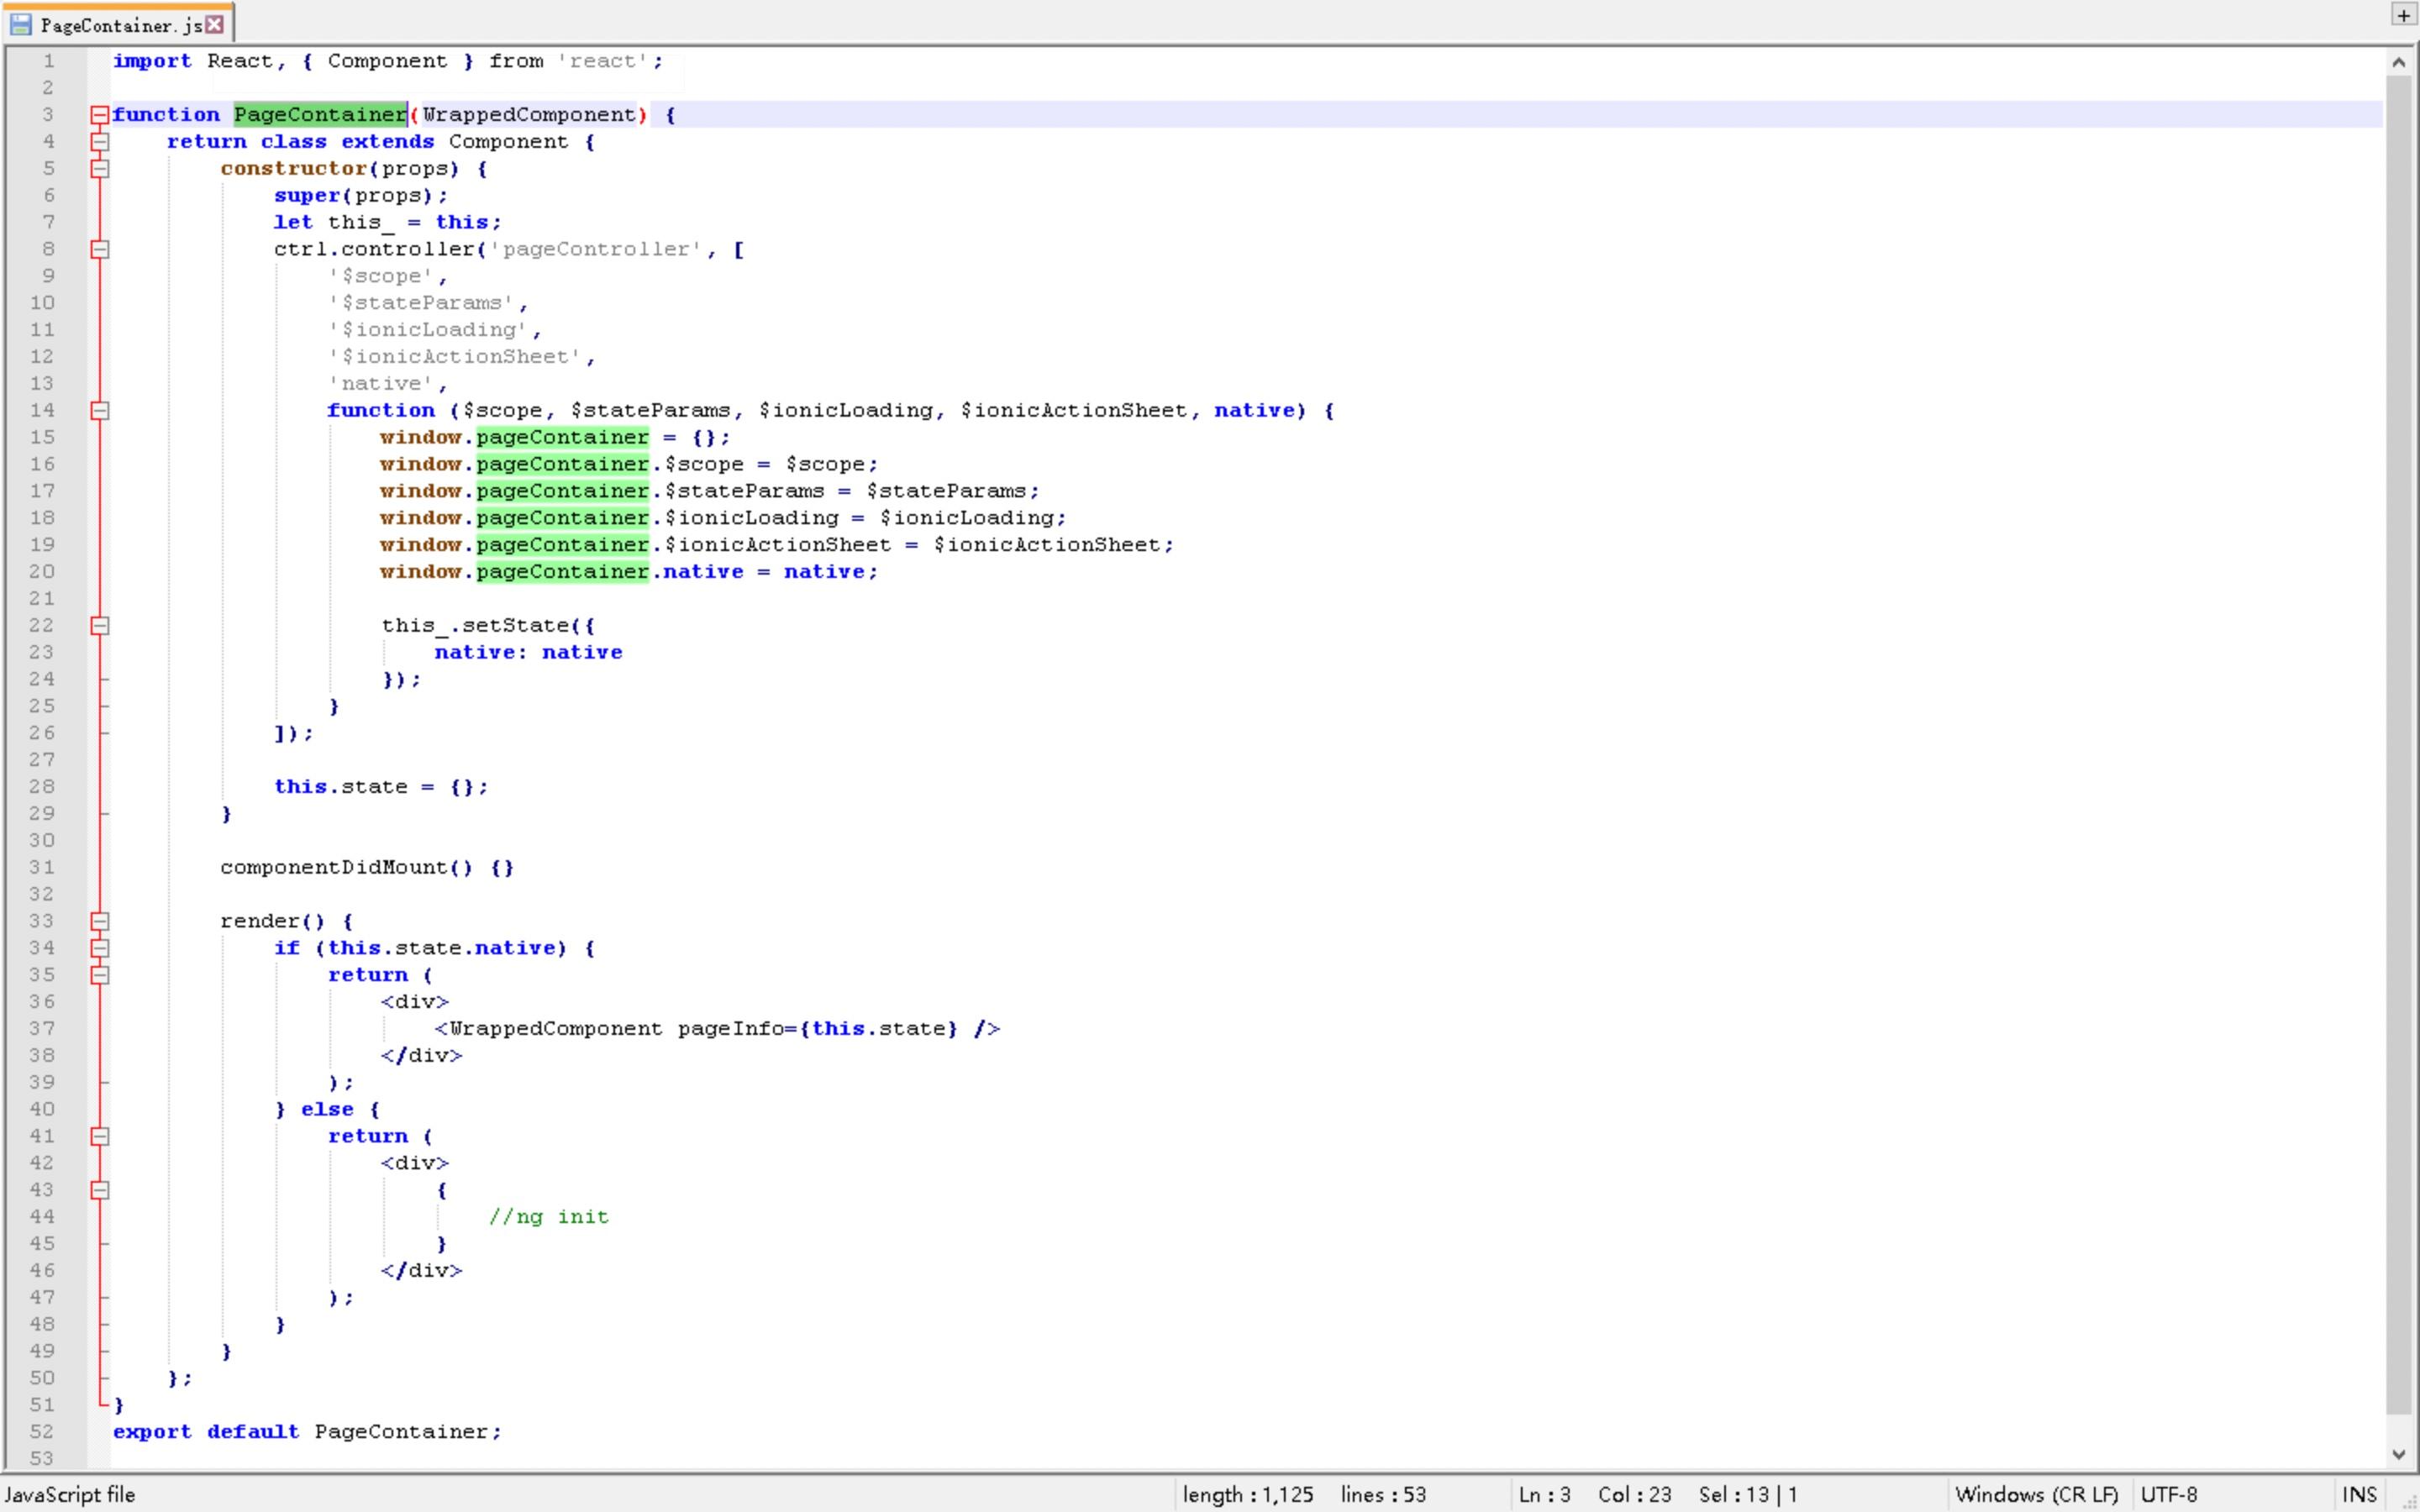Click the plus button to add a tab
The height and width of the screenshot is (1512, 2420).
[2403, 15]
